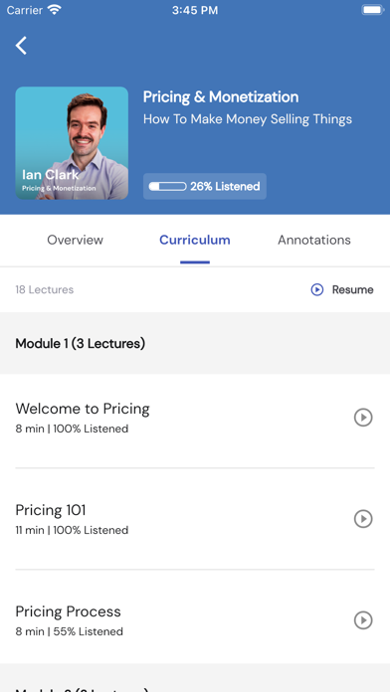Switch to the Overview tab

[75, 240]
